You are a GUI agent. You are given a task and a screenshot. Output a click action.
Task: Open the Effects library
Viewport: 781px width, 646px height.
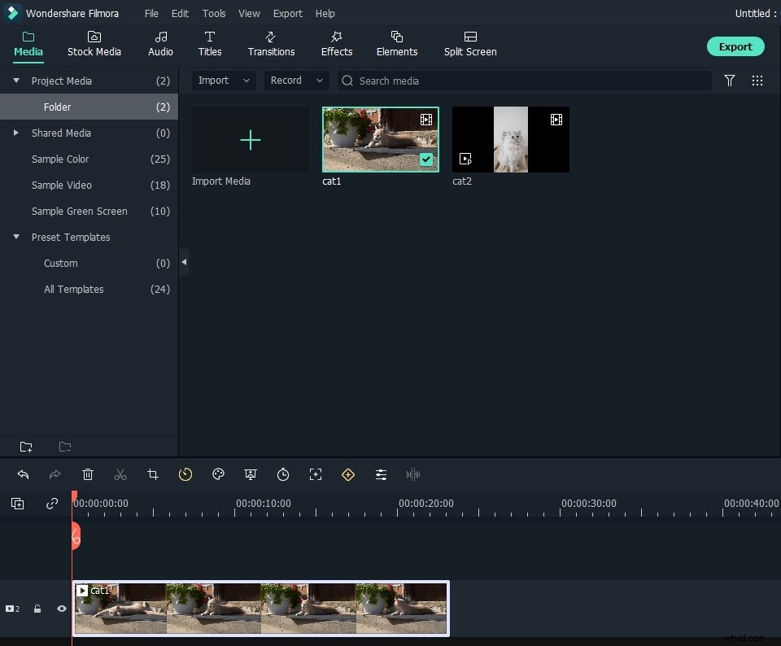(336, 44)
